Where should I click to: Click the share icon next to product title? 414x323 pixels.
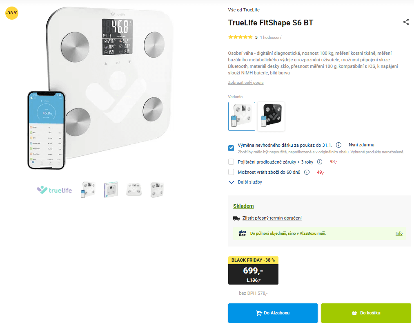406,22
